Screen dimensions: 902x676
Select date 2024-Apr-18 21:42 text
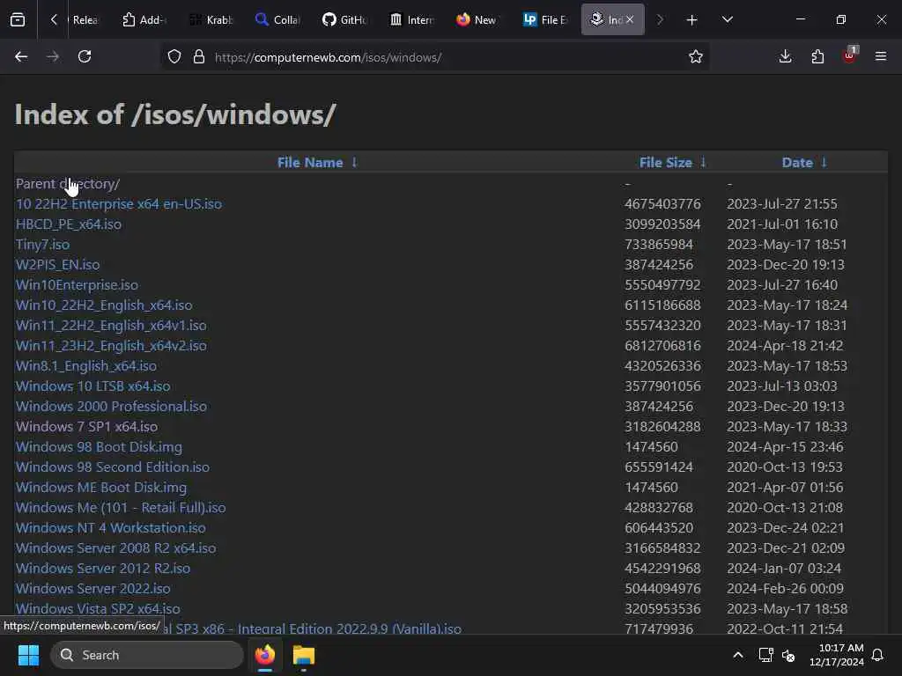pyautogui.click(x=785, y=345)
